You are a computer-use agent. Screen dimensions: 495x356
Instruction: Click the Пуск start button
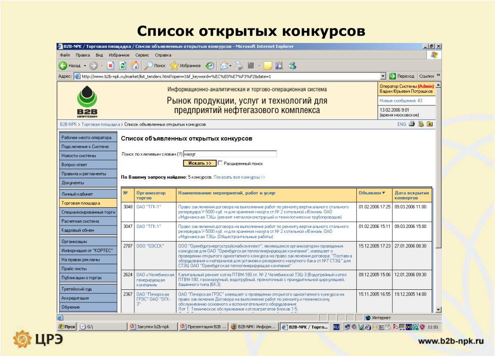click(x=67, y=327)
